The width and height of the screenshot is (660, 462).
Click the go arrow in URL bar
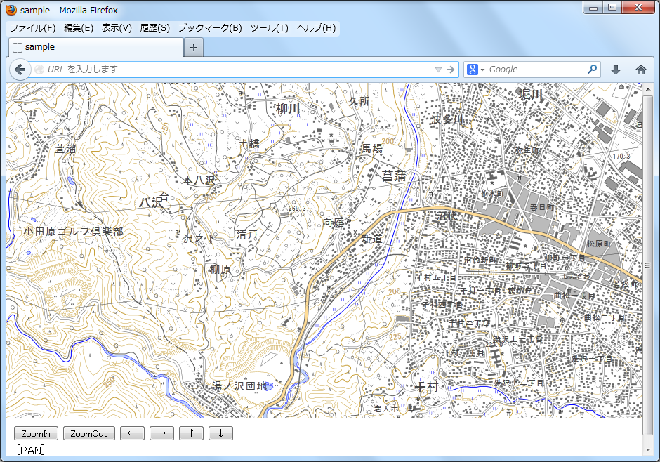click(x=451, y=70)
